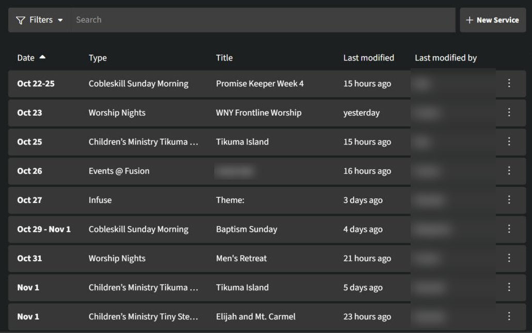Open the Promise Keeper Week 4 title

[x=260, y=84]
